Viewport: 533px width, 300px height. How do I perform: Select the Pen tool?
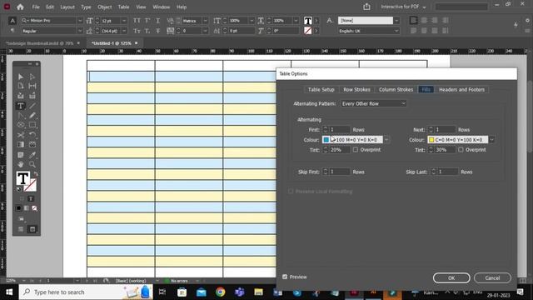(21, 116)
